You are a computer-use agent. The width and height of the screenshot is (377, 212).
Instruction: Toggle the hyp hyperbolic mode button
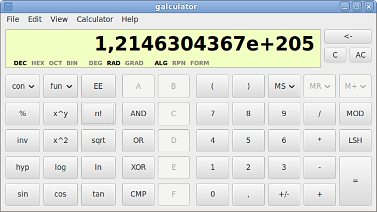tap(23, 167)
